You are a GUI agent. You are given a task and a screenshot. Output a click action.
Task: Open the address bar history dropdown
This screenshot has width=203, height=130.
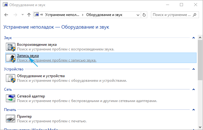(138, 15)
